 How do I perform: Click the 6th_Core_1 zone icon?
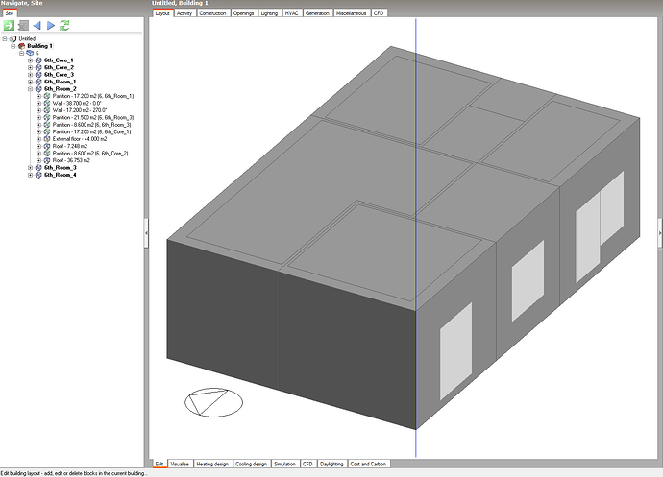[x=38, y=60]
